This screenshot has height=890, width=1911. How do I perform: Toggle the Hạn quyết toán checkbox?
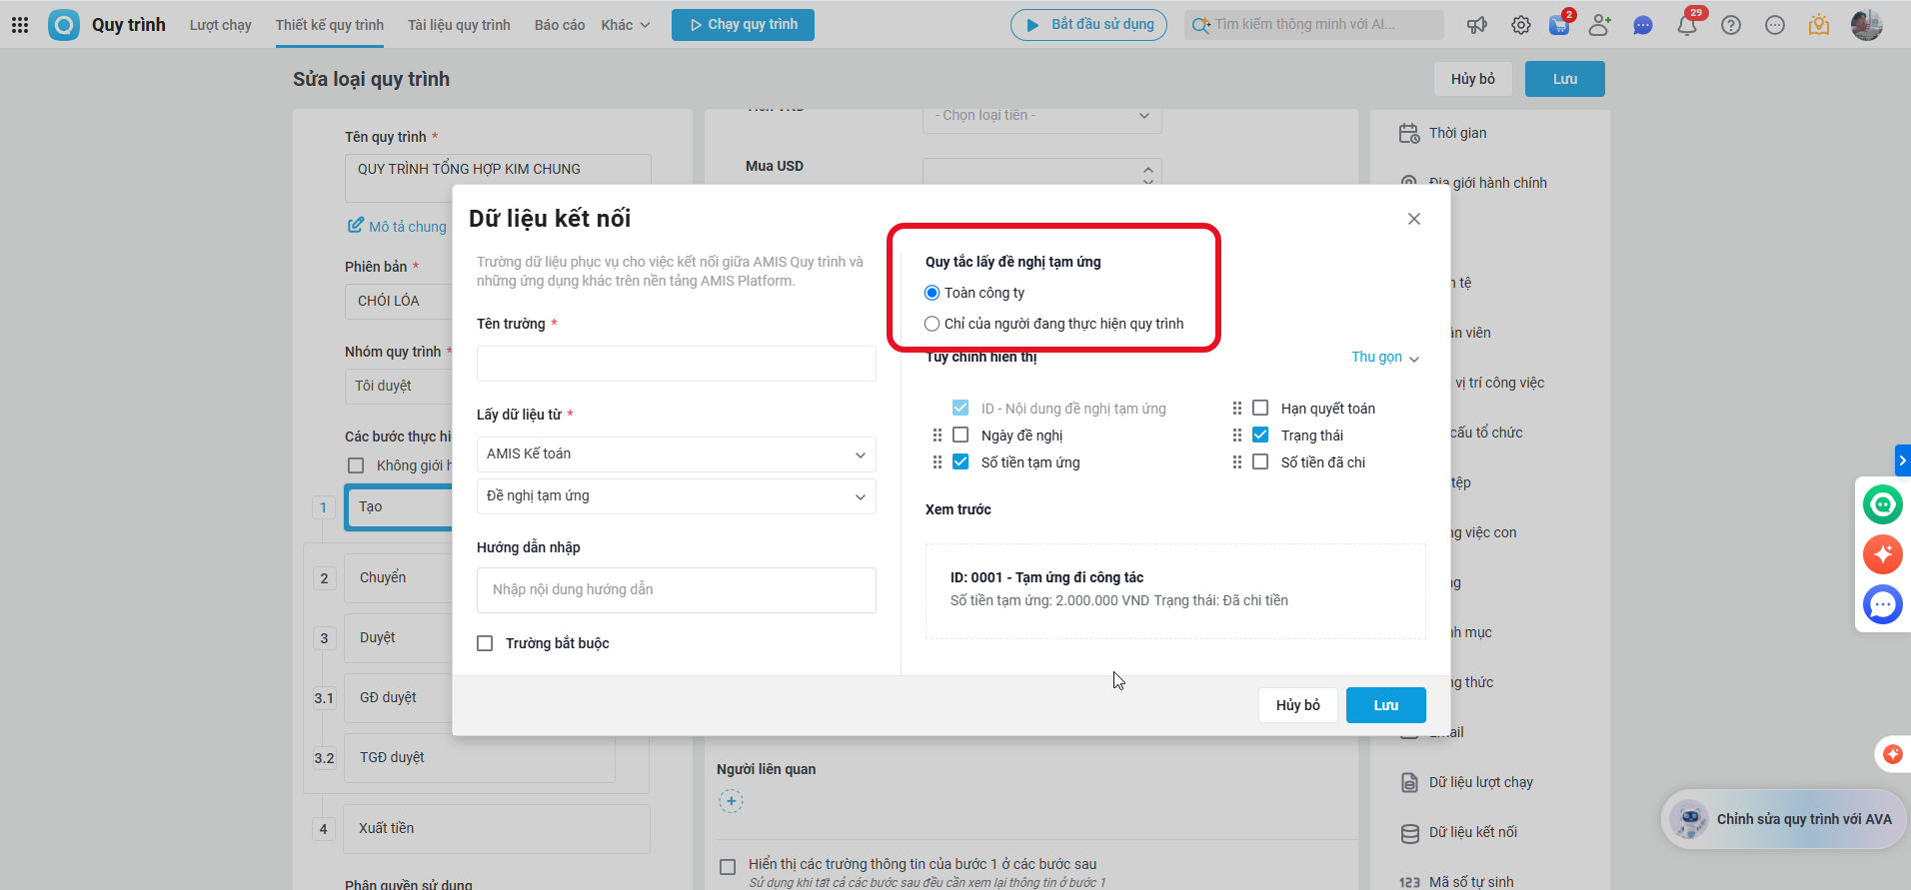[1260, 409]
